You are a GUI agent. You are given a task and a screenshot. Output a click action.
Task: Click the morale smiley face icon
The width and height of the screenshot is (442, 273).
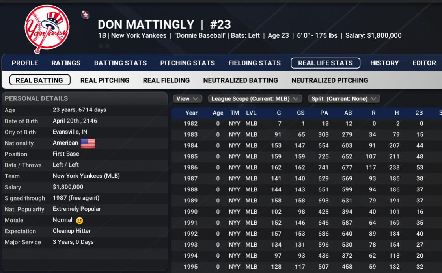point(80,221)
